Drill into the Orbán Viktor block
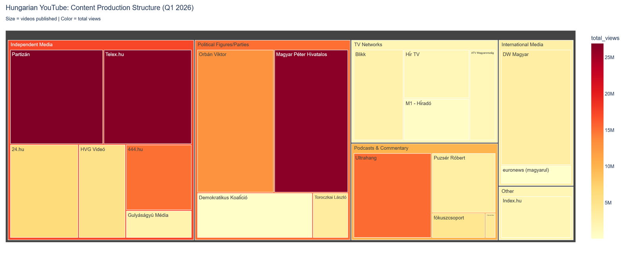 [x=235, y=121]
